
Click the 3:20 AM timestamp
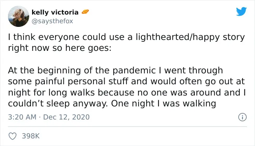coord(22,117)
